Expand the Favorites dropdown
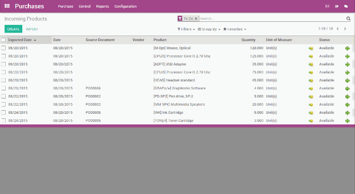Viewport: 355px width, 194px height. click(234, 29)
